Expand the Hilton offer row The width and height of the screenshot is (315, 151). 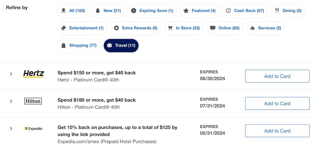click(11, 101)
